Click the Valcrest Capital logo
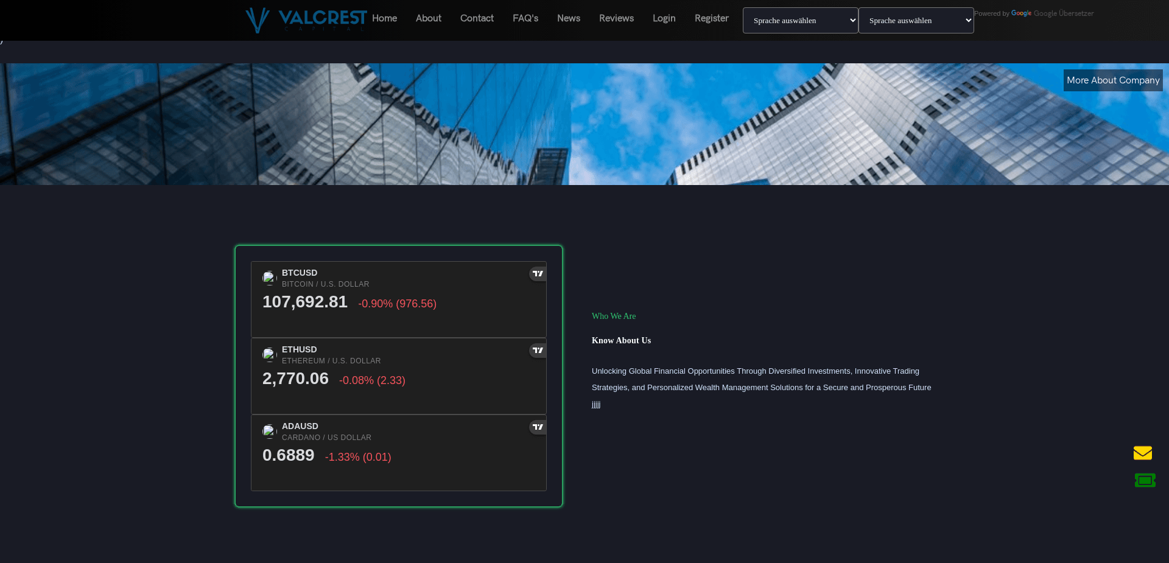 pos(304,19)
